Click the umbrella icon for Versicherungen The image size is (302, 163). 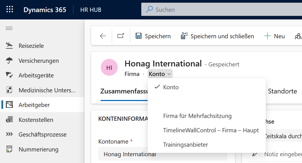coord(9,60)
